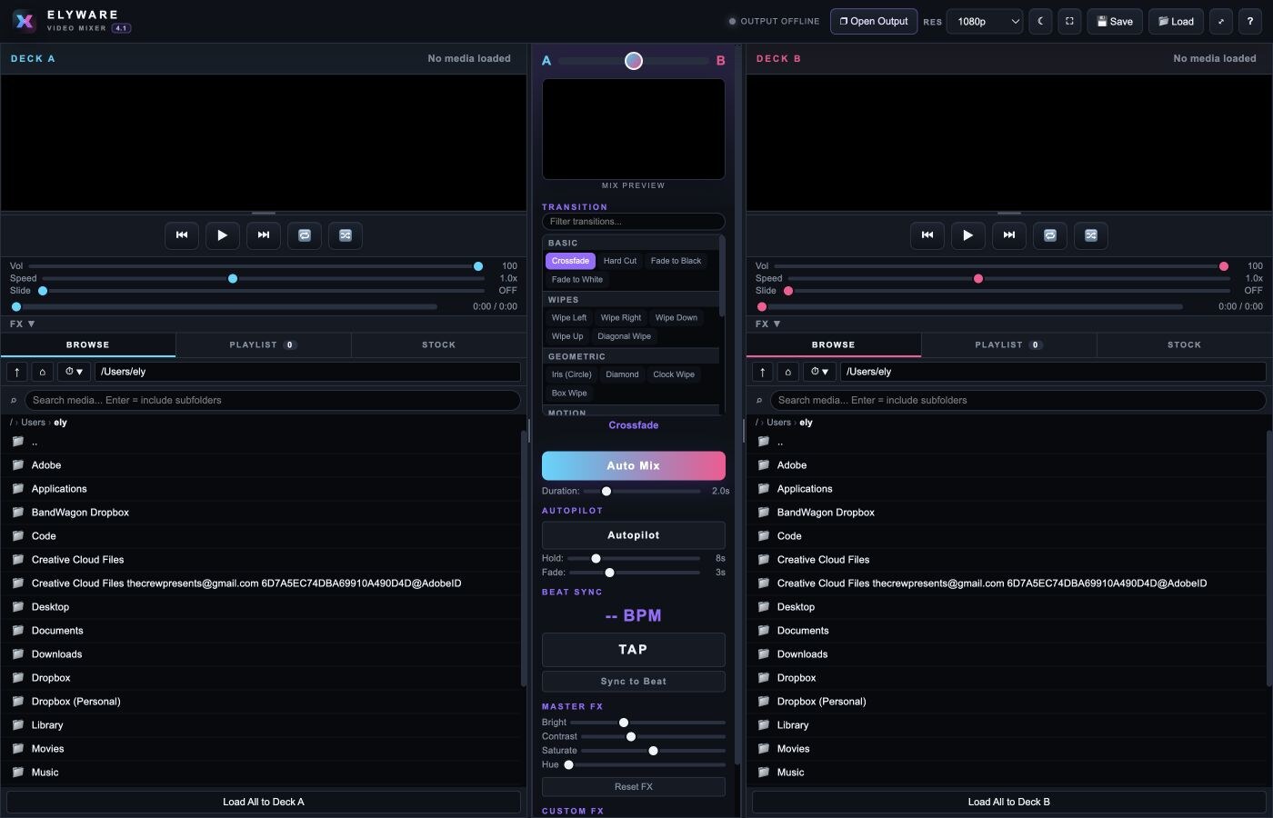1273x818 pixels.
Task: Choose the Clock Wipe transition
Action: pos(674,374)
